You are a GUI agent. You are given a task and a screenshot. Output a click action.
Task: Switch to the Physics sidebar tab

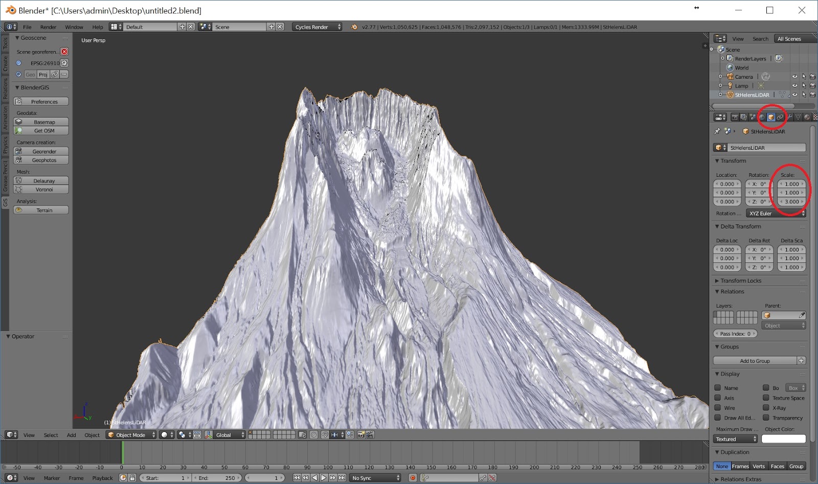pyautogui.click(x=5, y=145)
